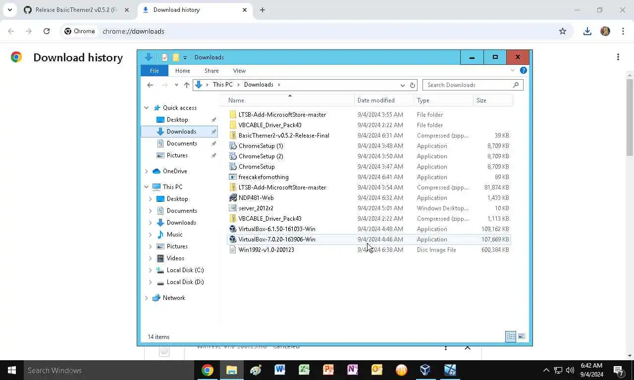Bookmark this page with star icon
This screenshot has height=380, width=634.
coord(563,31)
